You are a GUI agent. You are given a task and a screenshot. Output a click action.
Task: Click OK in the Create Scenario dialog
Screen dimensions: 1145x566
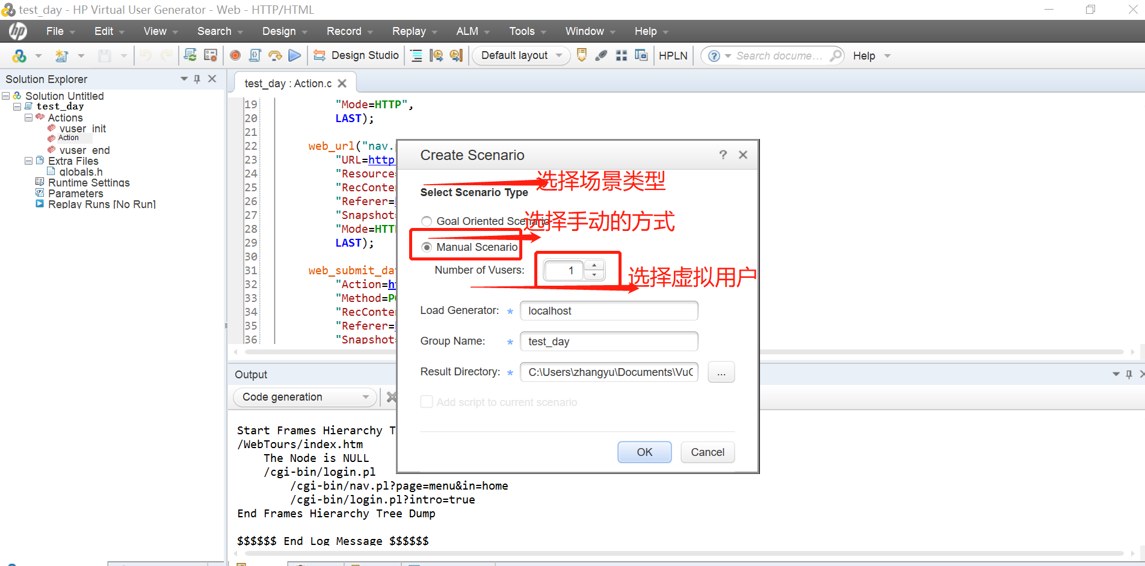pyautogui.click(x=644, y=452)
